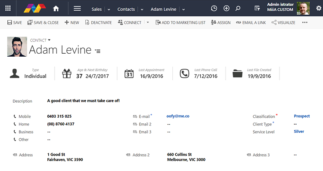The height and width of the screenshot is (171, 323).
Task: Click the administrator profile photo
Action: click(303, 8)
